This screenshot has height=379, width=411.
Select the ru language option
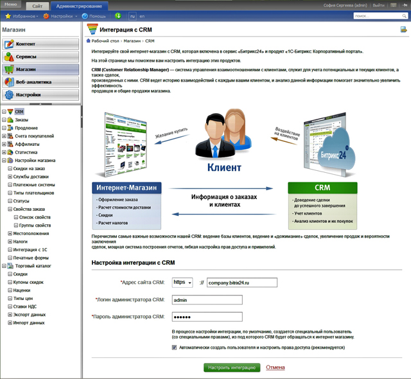132,15
